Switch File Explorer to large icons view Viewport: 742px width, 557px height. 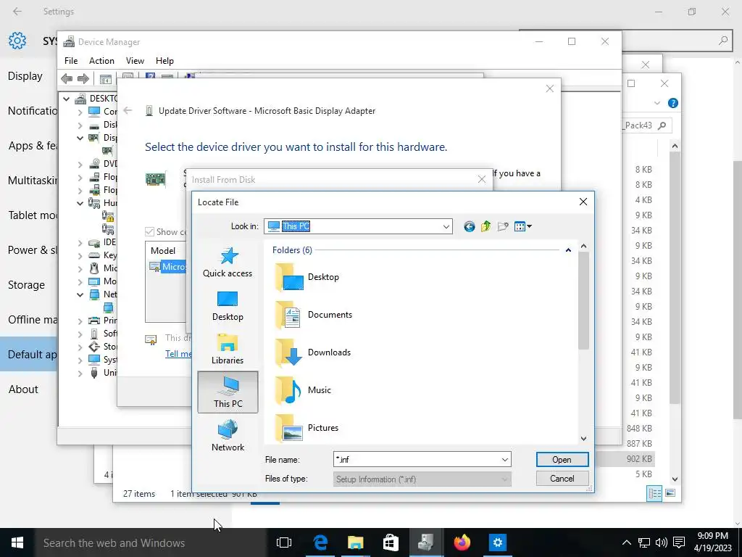coord(670,493)
